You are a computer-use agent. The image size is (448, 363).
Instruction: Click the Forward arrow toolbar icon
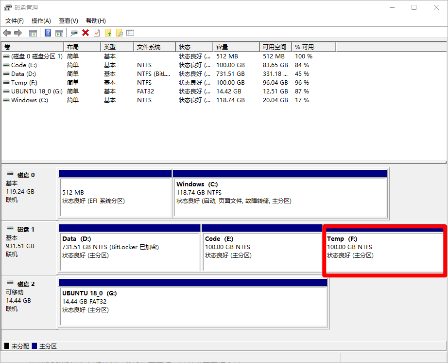[18, 33]
